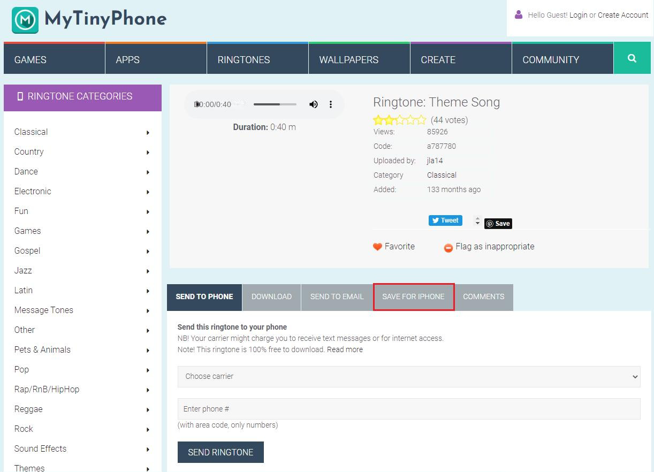Expand the Jazz category arrow
This screenshot has height=472, width=654.
148,271
